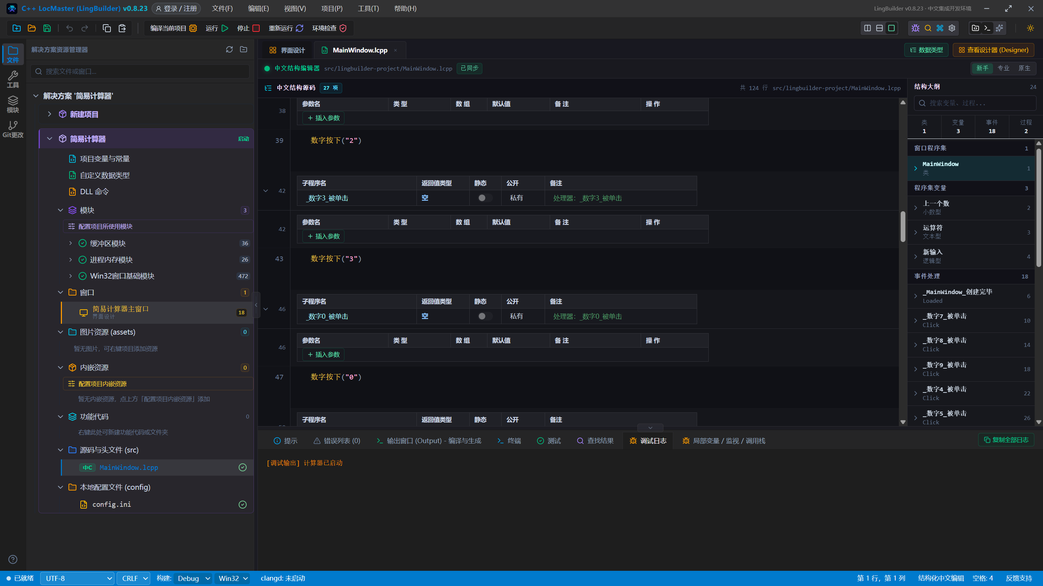
Task: Open the Debug build configuration dropdown
Action: click(x=193, y=578)
